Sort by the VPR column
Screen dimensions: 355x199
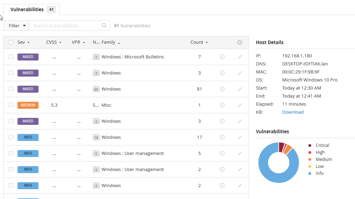(x=78, y=42)
